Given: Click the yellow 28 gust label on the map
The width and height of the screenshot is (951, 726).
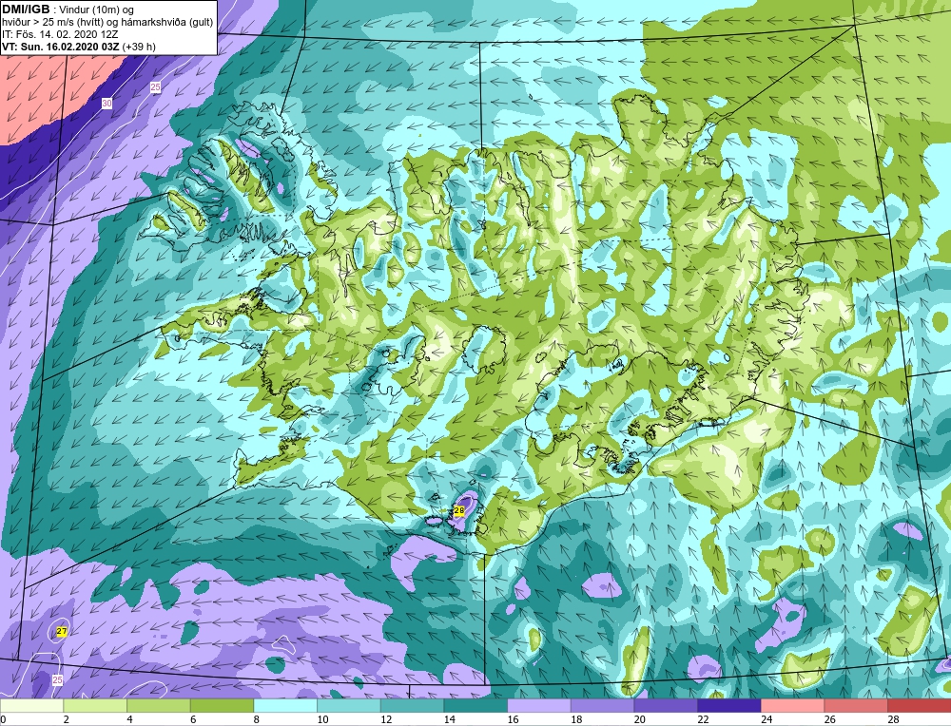Looking at the screenshot, I should pyautogui.click(x=459, y=511).
